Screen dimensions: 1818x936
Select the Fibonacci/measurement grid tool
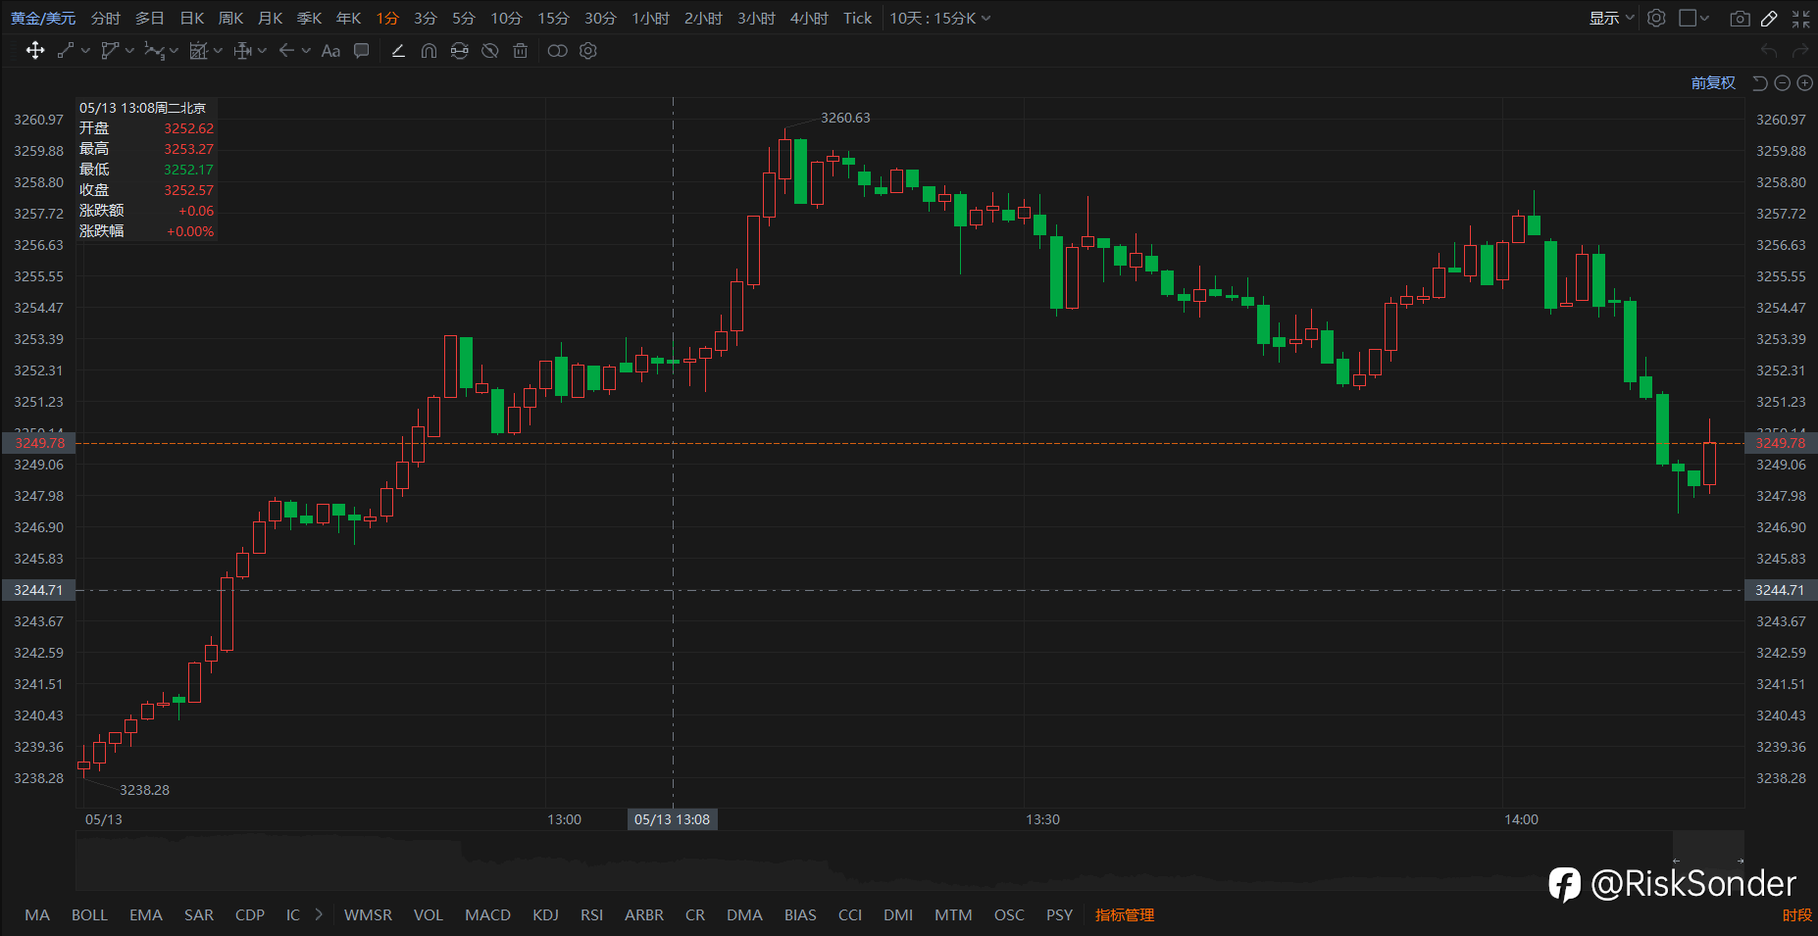pos(198,51)
